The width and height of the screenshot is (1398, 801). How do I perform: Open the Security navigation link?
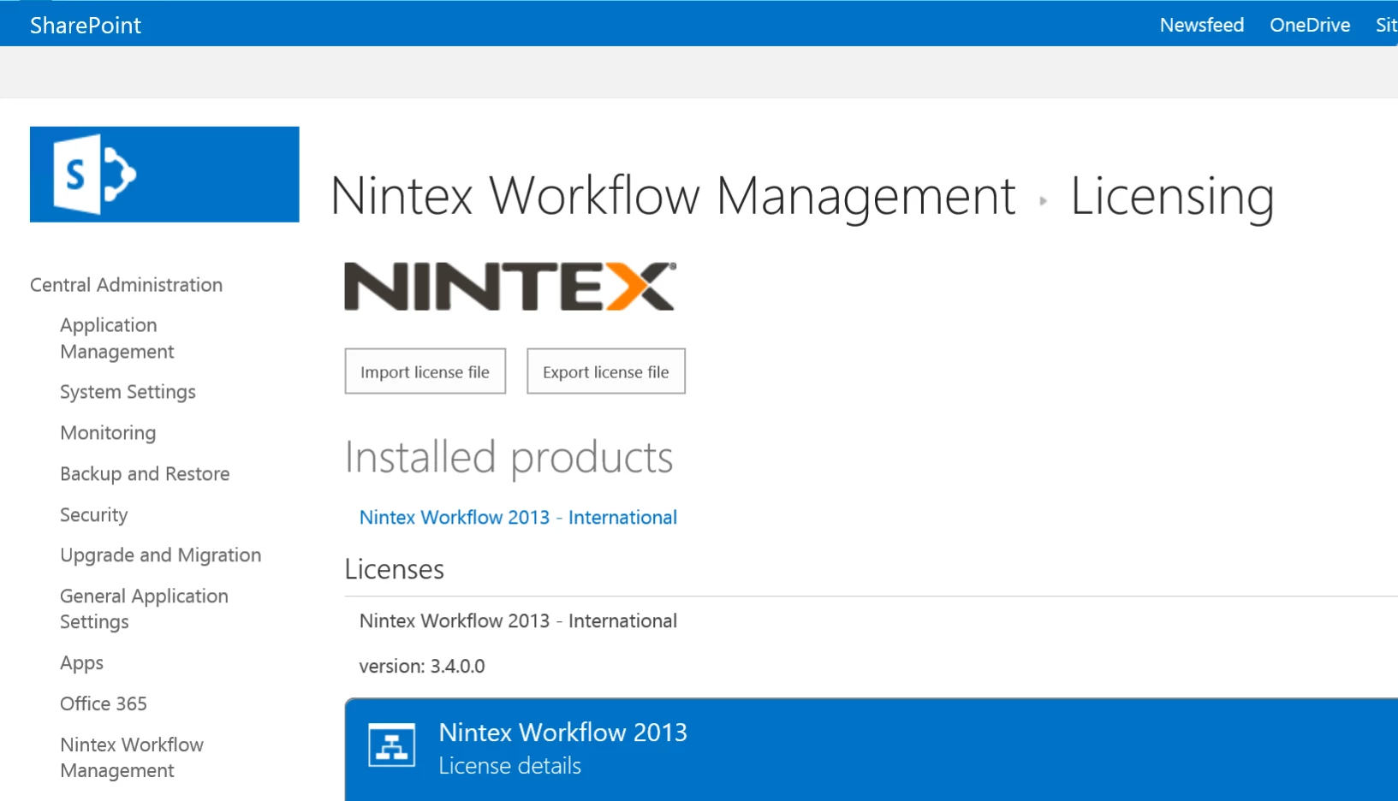click(x=94, y=515)
